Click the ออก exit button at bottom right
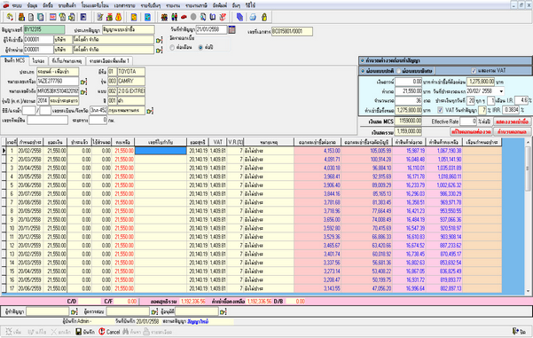The height and width of the screenshot is (338, 533). [520, 331]
